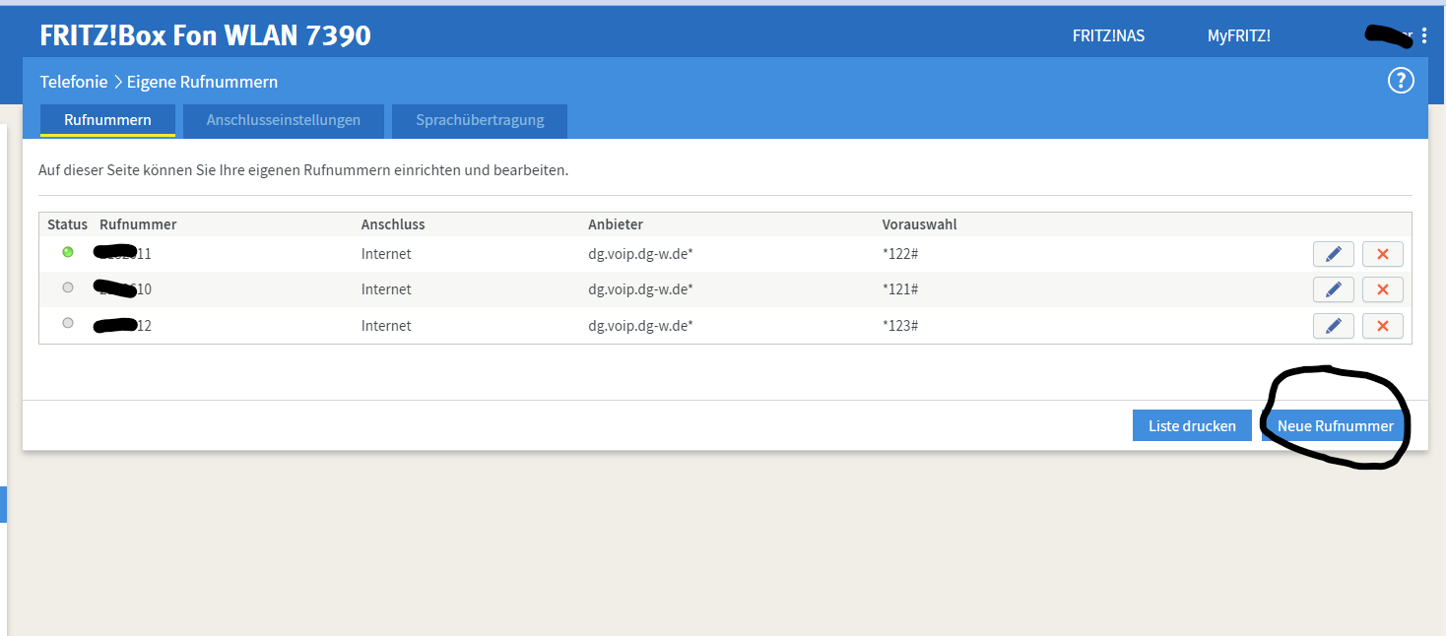1446x636 pixels.
Task: Delete the number with prefix *123#
Action: (1382, 326)
